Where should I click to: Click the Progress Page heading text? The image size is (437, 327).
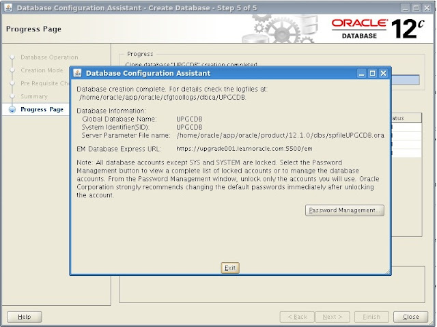pyautogui.click(x=33, y=29)
